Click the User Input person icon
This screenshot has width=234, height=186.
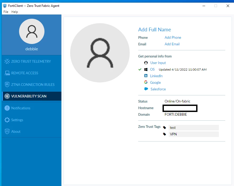click(146, 63)
